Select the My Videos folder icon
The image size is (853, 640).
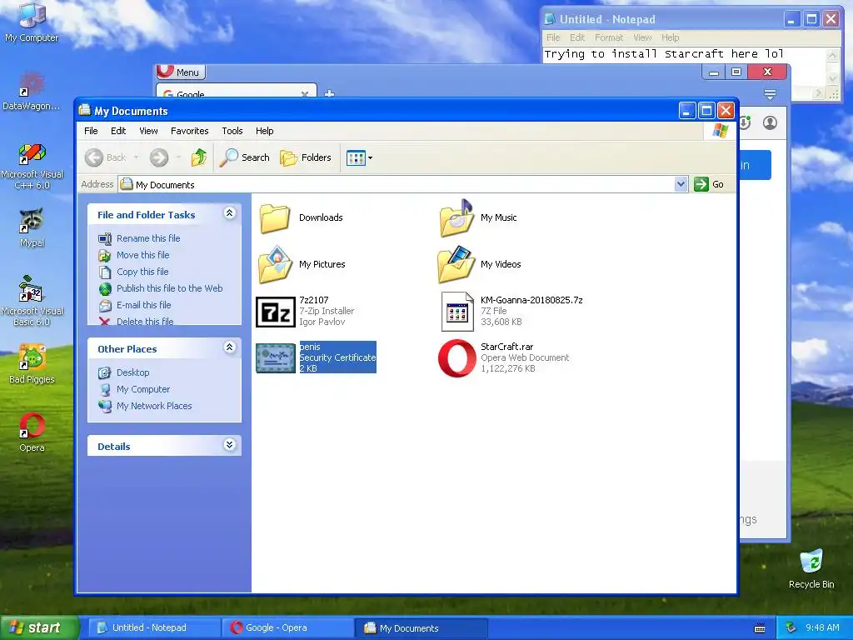[x=456, y=264]
